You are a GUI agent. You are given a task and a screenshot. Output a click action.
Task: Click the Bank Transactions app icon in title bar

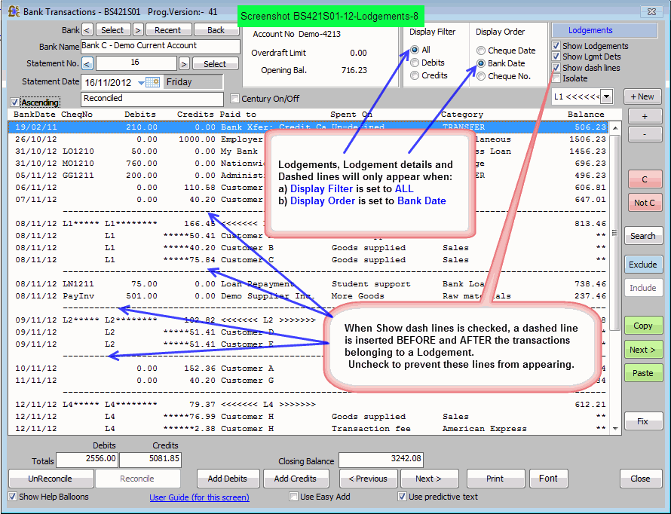coord(14,11)
